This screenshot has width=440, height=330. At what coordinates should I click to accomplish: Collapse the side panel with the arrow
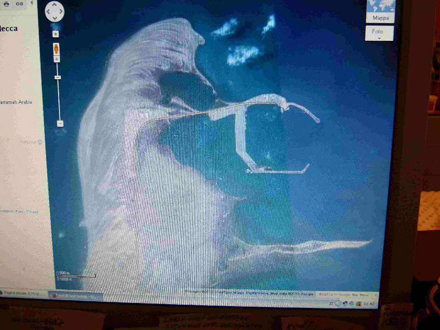pos(32,3)
